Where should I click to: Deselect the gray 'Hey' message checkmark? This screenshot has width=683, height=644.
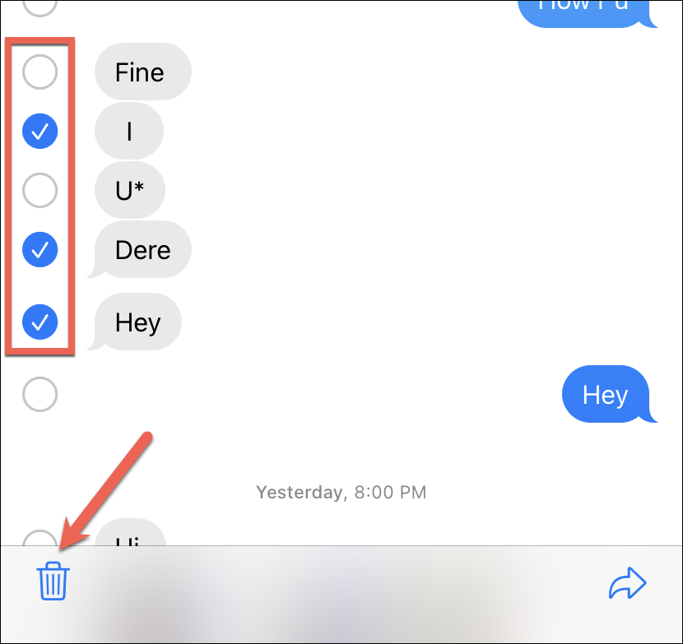(x=40, y=322)
